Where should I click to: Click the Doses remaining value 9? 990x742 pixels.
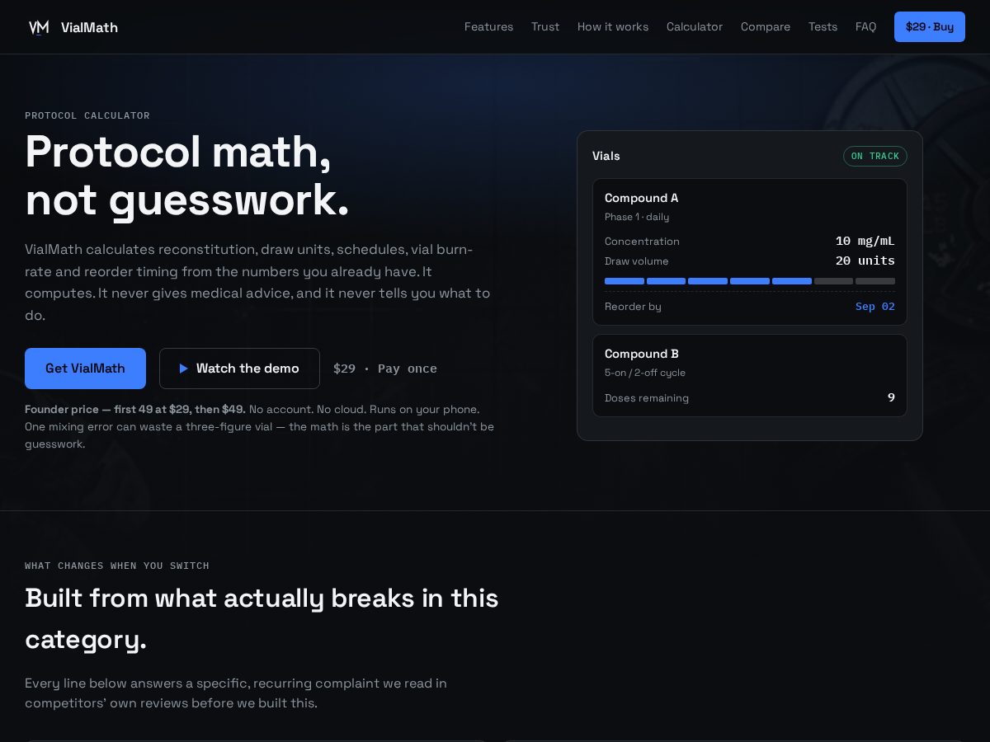(x=891, y=397)
